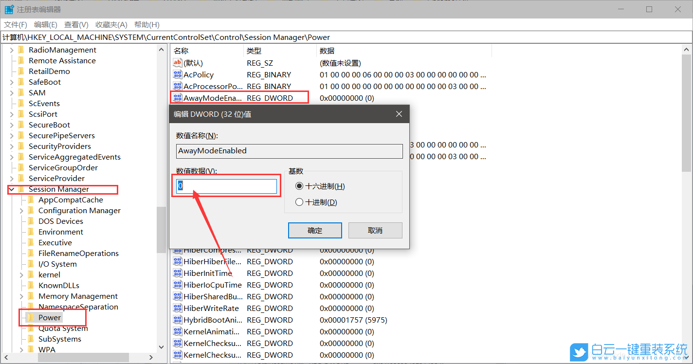Expand the SAM tree node
The height and width of the screenshot is (364, 693).
[13, 92]
